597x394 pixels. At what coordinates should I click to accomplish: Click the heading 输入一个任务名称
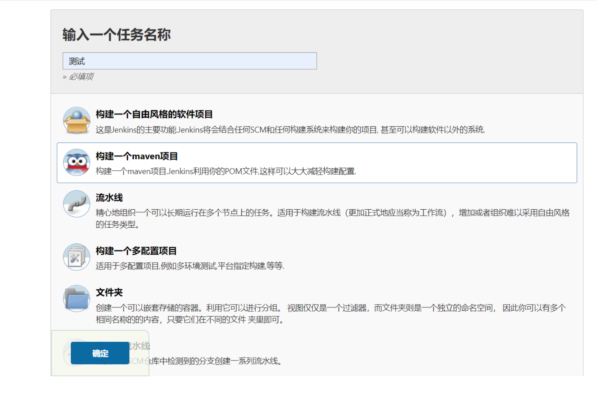(117, 35)
